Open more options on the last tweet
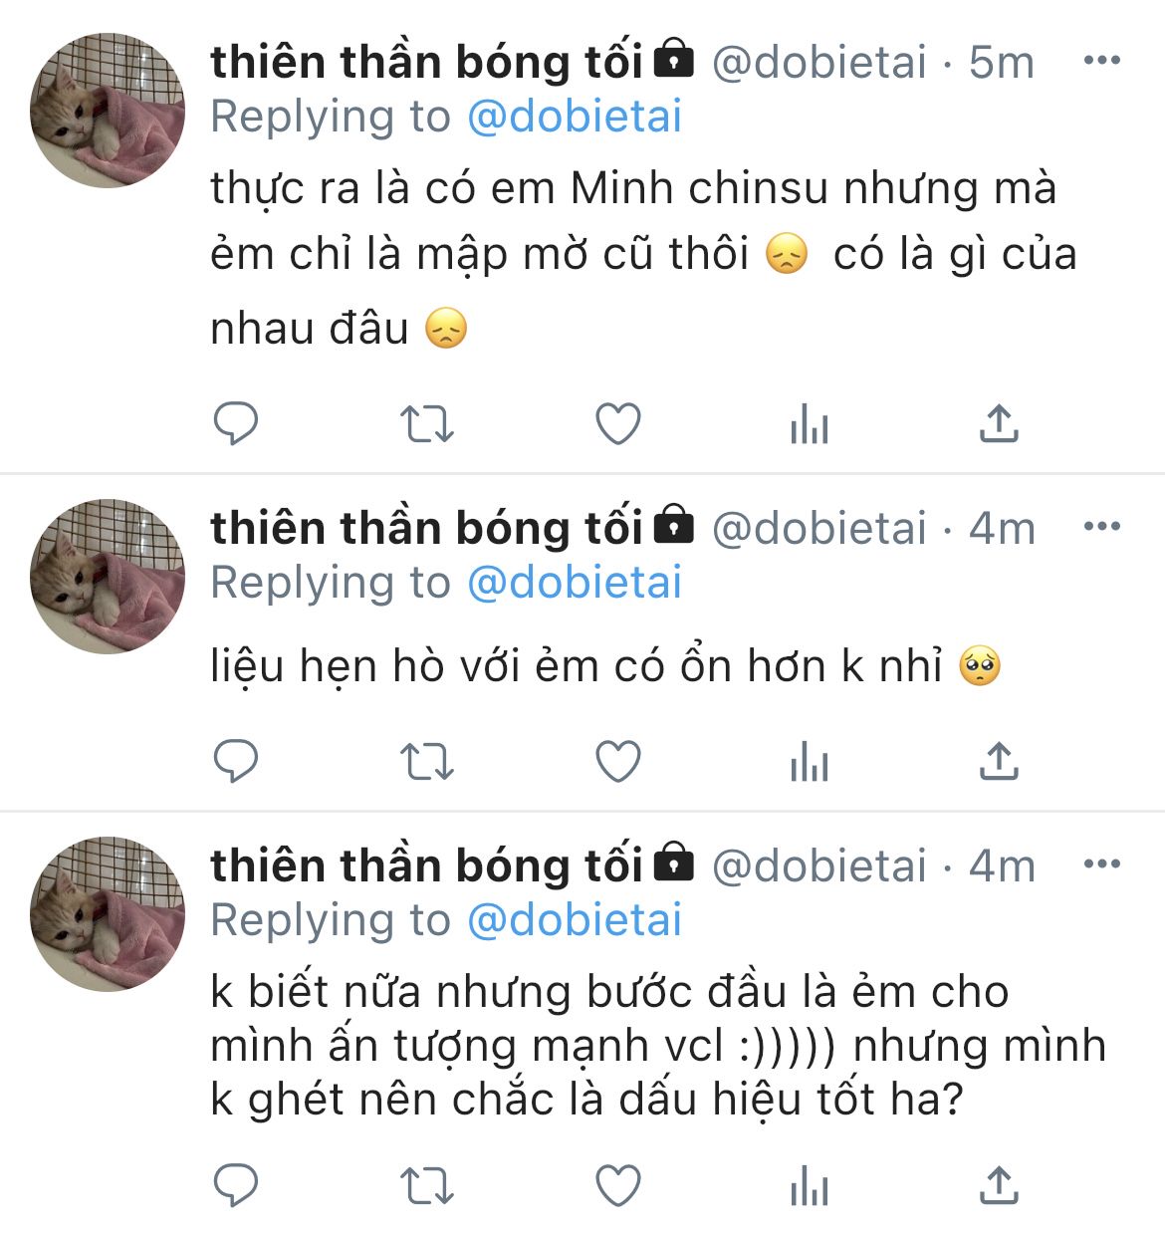1165x1234 pixels. [x=1101, y=864]
